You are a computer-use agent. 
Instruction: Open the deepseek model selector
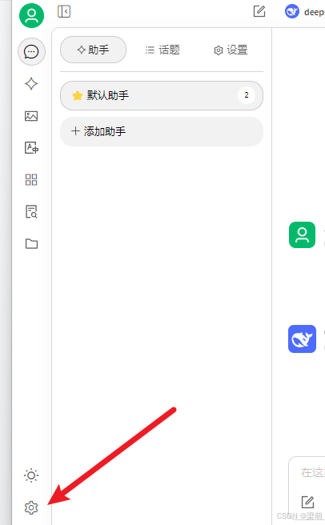pyautogui.click(x=304, y=12)
